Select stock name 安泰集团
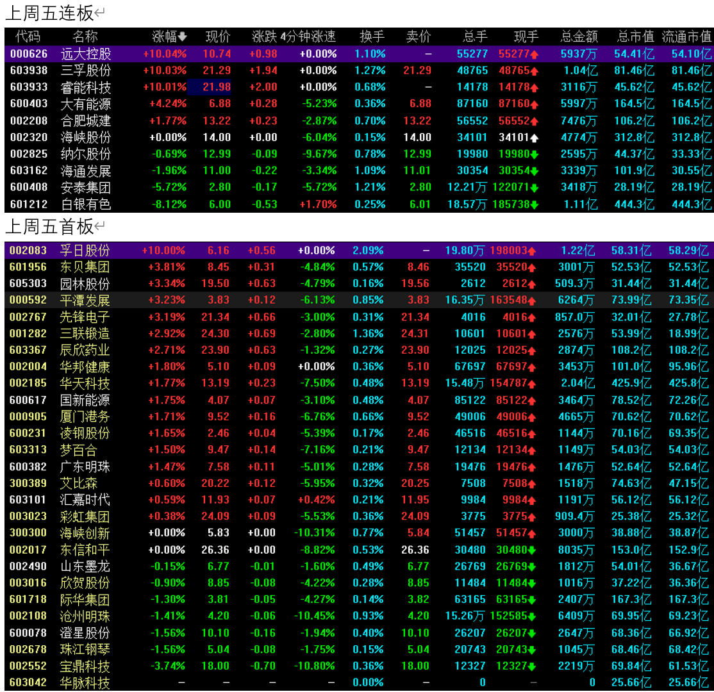 click(86, 187)
